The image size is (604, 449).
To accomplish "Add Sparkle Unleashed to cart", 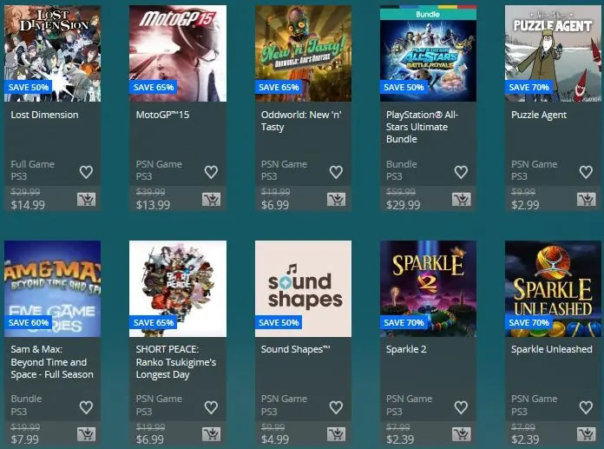I will pos(587,434).
